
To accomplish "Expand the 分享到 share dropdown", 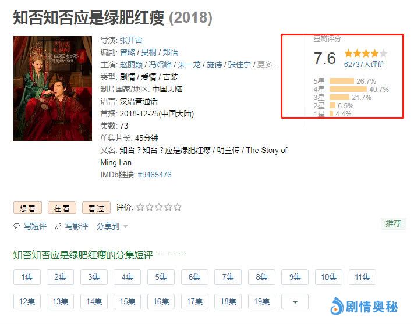I will coord(112,226).
